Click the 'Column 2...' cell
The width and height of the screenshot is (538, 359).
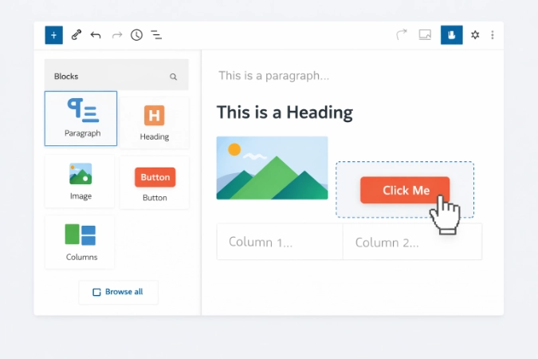point(412,242)
